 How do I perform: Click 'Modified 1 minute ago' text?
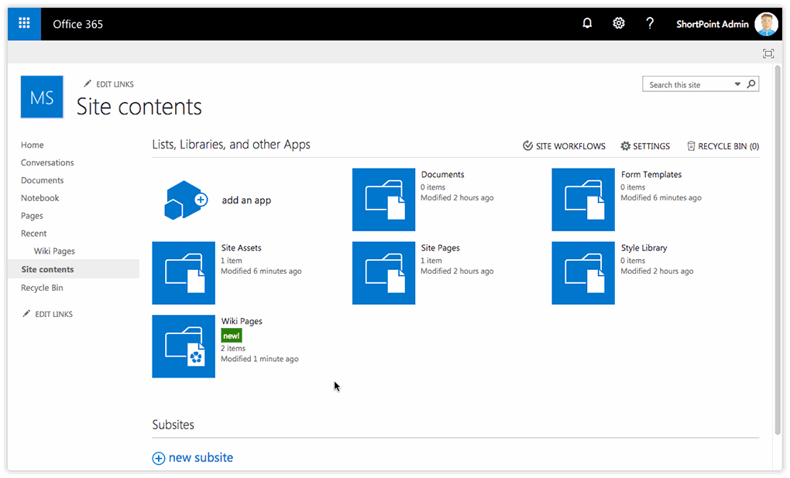pos(259,359)
